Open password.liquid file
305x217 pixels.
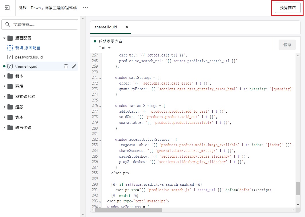coord(29,57)
